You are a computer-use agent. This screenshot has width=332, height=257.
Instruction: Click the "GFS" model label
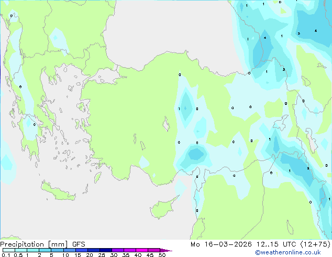[x=79, y=244]
